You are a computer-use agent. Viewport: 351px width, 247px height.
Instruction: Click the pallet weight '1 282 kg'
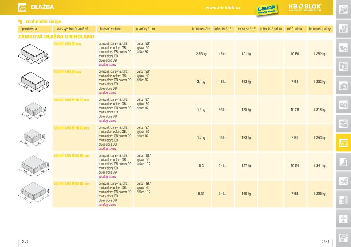[320, 54]
